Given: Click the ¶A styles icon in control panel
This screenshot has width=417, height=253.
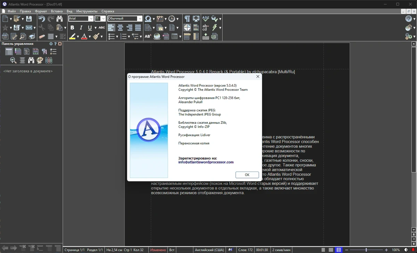Looking at the screenshot, I should (44, 51).
